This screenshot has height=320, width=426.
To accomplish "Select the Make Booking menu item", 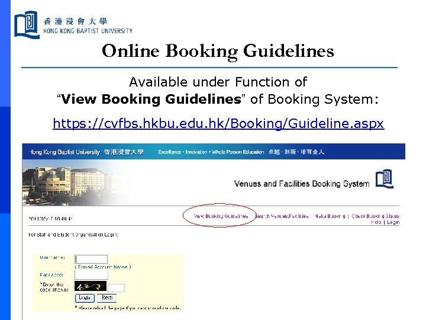I will (x=330, y=216).
